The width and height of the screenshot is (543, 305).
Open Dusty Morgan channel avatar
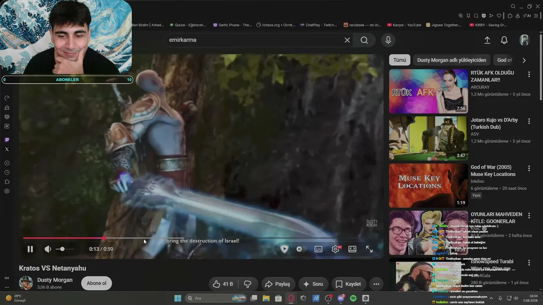pyautogui.click(x=26, y=283)
